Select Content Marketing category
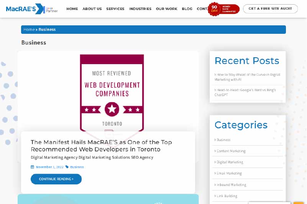Screen dimensions: 307x204 231,151
